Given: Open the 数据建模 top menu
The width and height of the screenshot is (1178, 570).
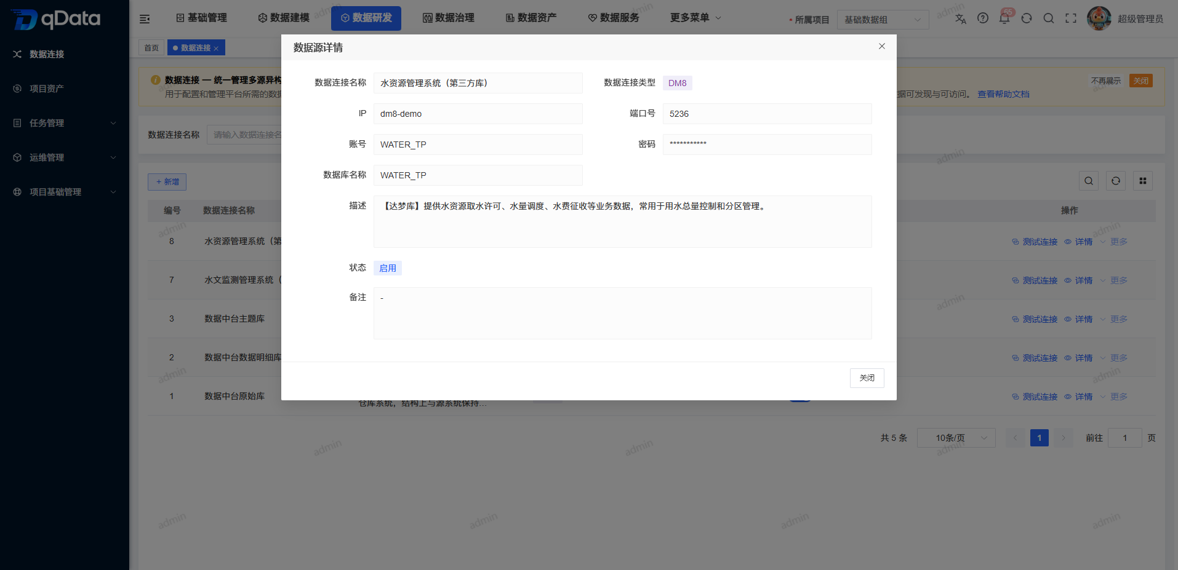Looking at the screenshot, I should coord(284,18).
